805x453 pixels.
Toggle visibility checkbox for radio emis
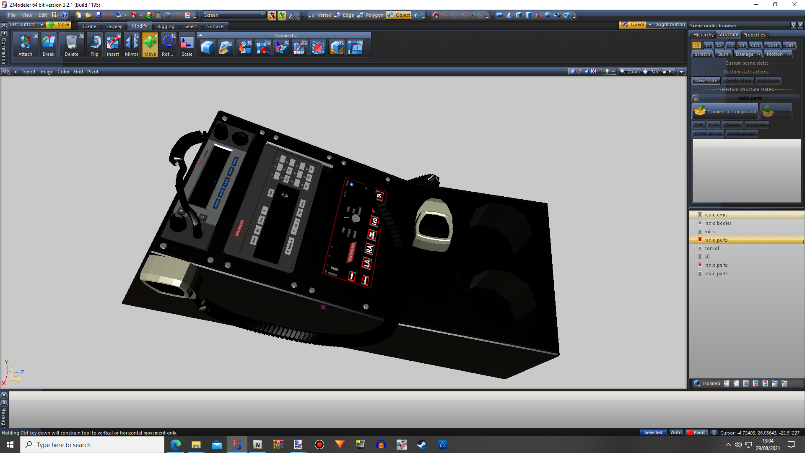tap(700, 215)
